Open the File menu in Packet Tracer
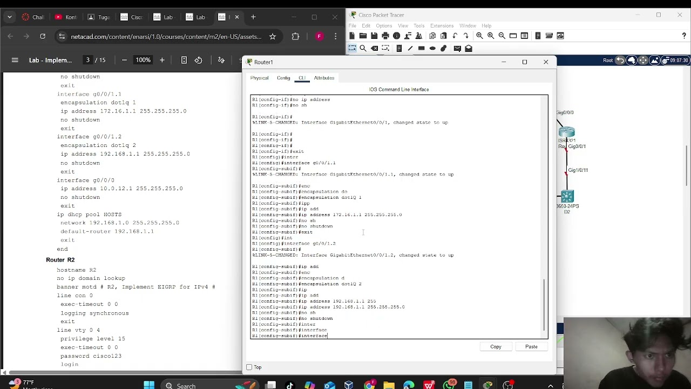This screenshot has width=691, height=389. [x=353, y=25]
